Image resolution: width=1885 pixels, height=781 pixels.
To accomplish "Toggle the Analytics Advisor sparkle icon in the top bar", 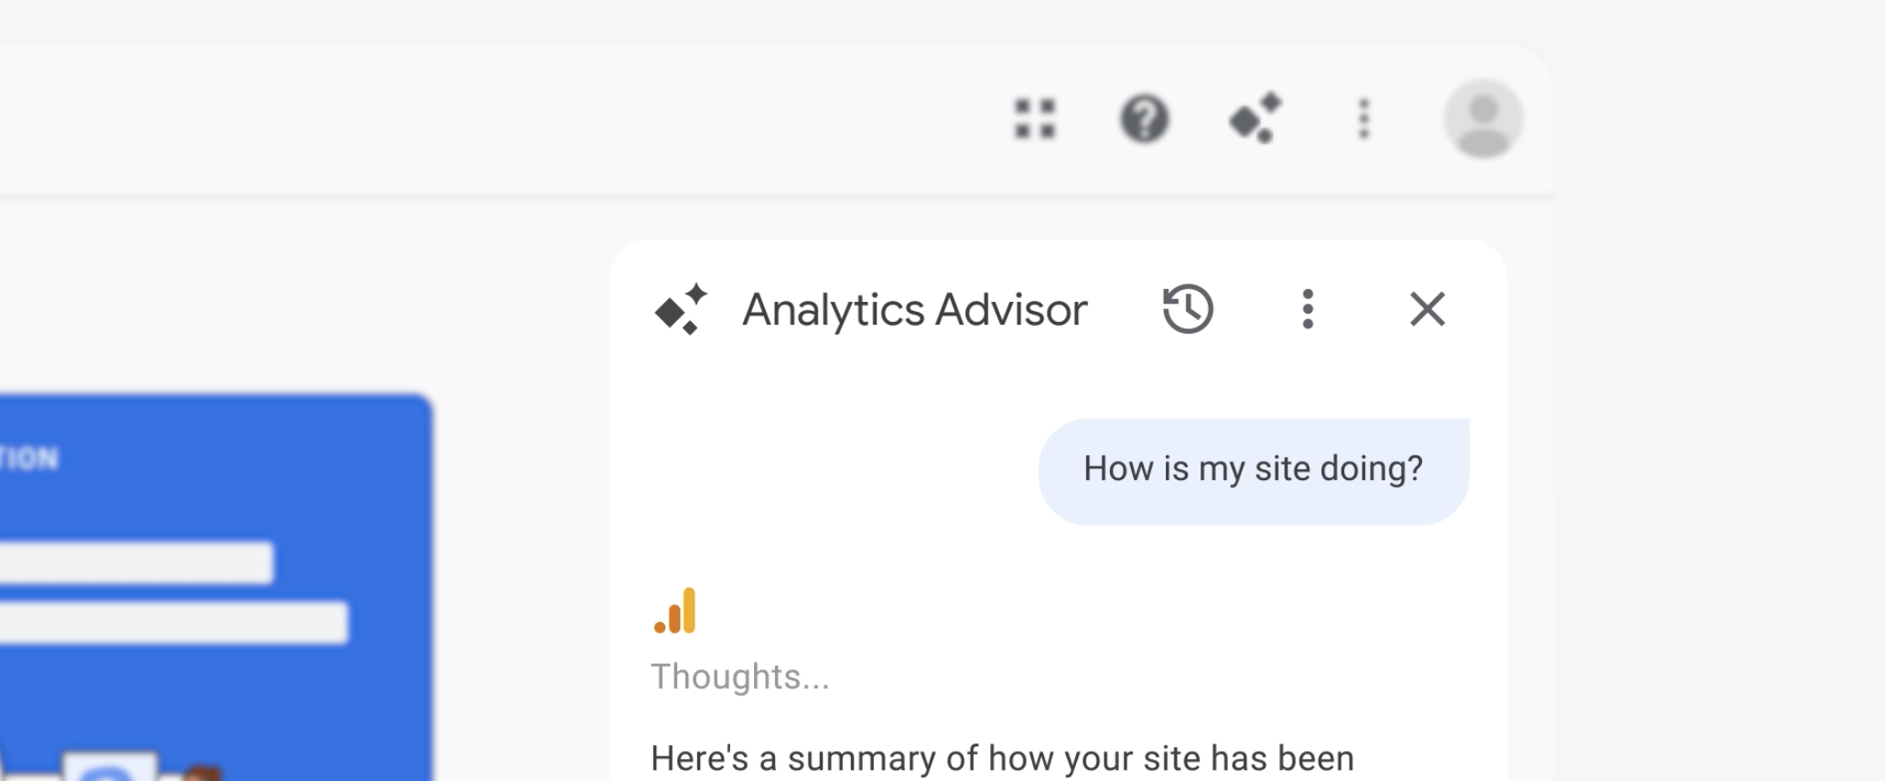I will [x=1255, y=119].
